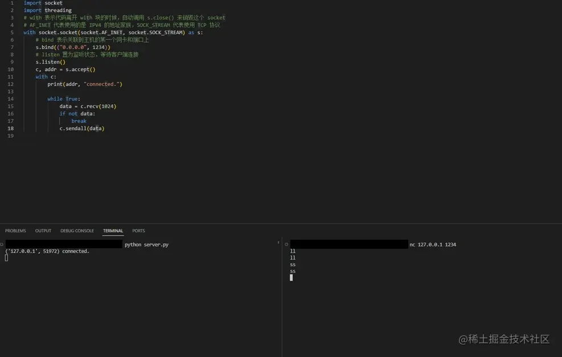This screenshot has height=357, width=562.
Task: Switch to the PROBLEMS panel tab
Action: (x=15, y=231)
